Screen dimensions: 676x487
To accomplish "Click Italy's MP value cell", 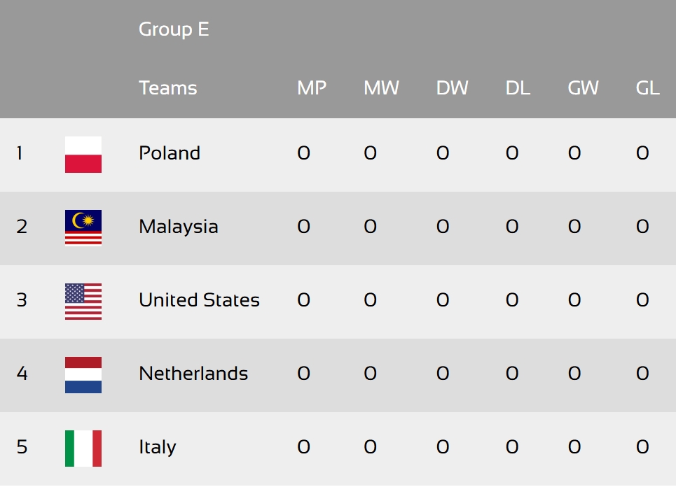I will click(303, 447).
